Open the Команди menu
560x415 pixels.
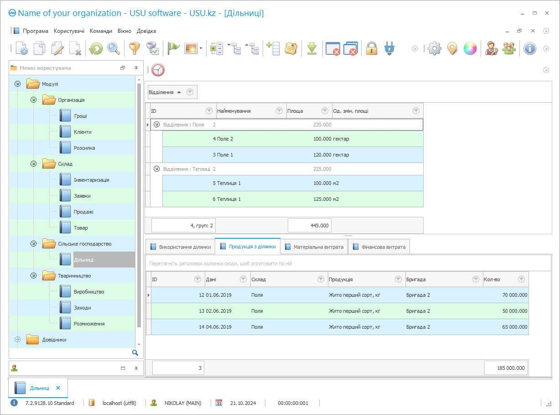pyautogui.click(x=101, y=31)
